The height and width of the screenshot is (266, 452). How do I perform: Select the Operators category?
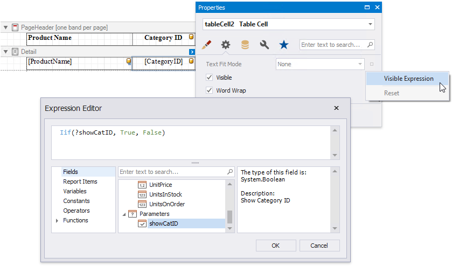[76, 211]
